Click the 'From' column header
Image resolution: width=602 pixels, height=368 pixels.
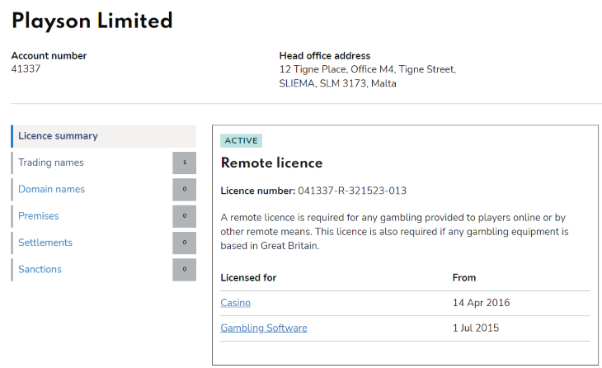(x=464, y=278)
